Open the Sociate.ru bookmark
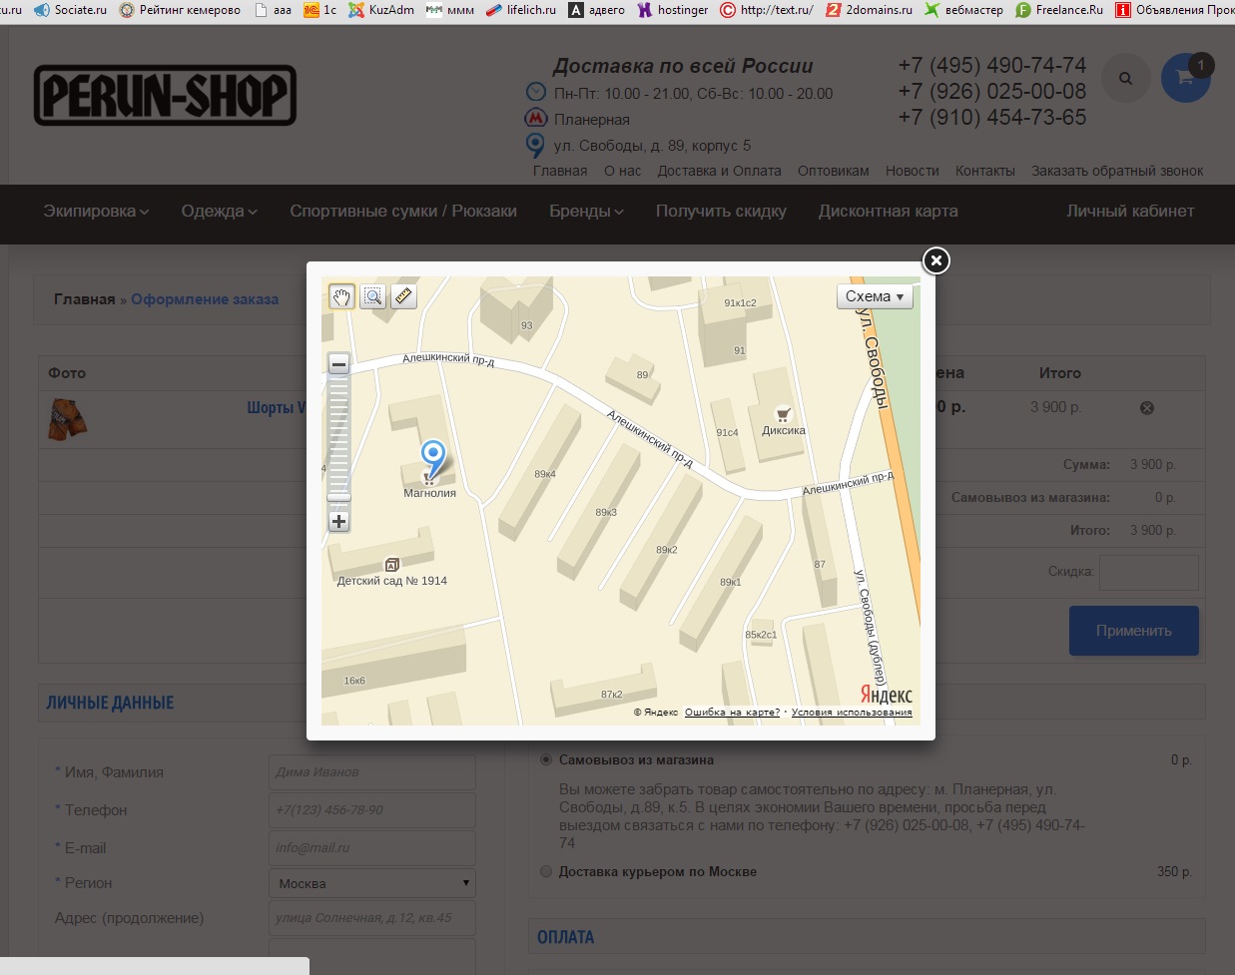Image resolution: width=1235 pixels, height=975 pixels. 70,10
